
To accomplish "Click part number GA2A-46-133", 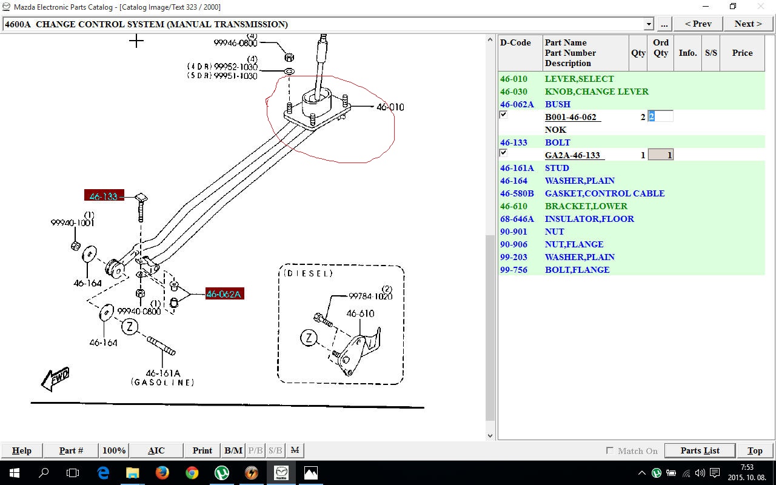I will 573,155.
